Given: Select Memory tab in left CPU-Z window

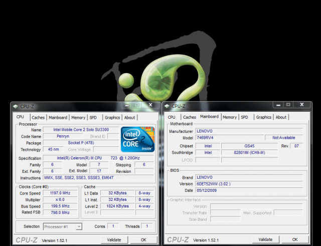Looking at the screenshot, I should [78, 118].
